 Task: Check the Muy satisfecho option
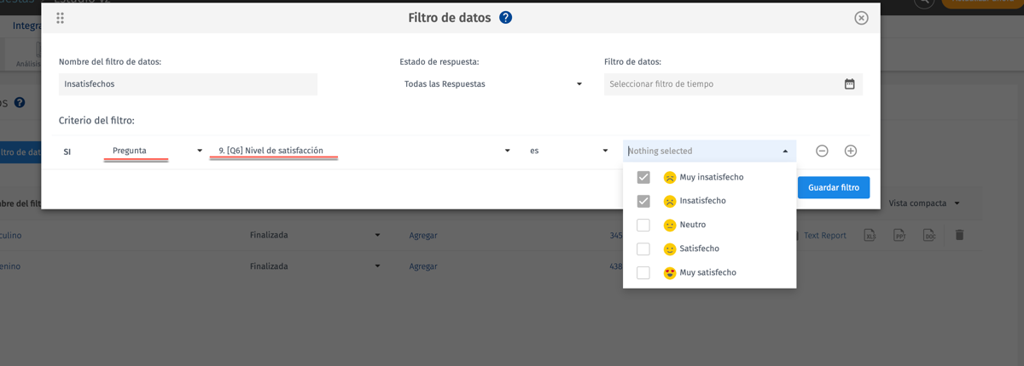click(643, 273)
